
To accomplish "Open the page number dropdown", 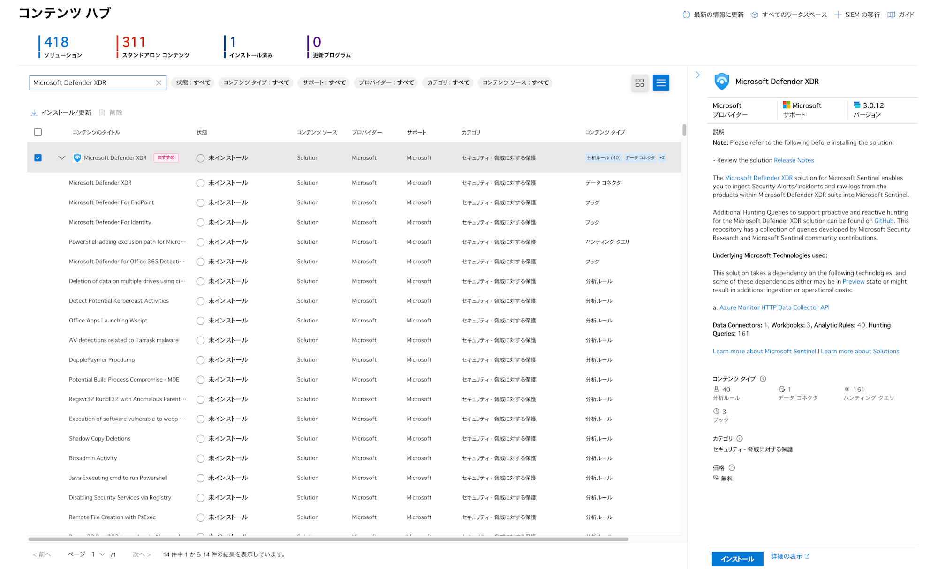I will coord(98,554).
